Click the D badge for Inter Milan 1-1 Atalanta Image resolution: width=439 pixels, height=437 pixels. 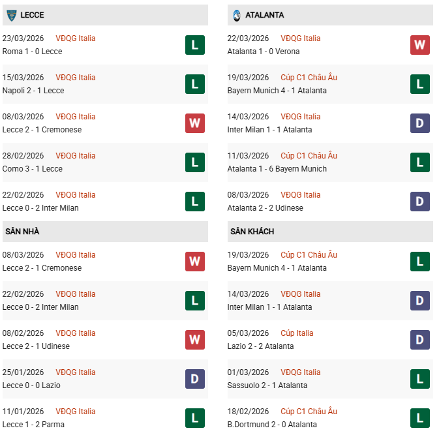[x=420, y=123]
